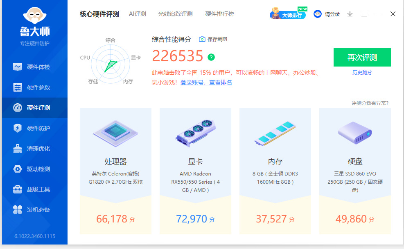404x249 pixels.
Task: Click the 处理器 card title
Action: (115, 162)
